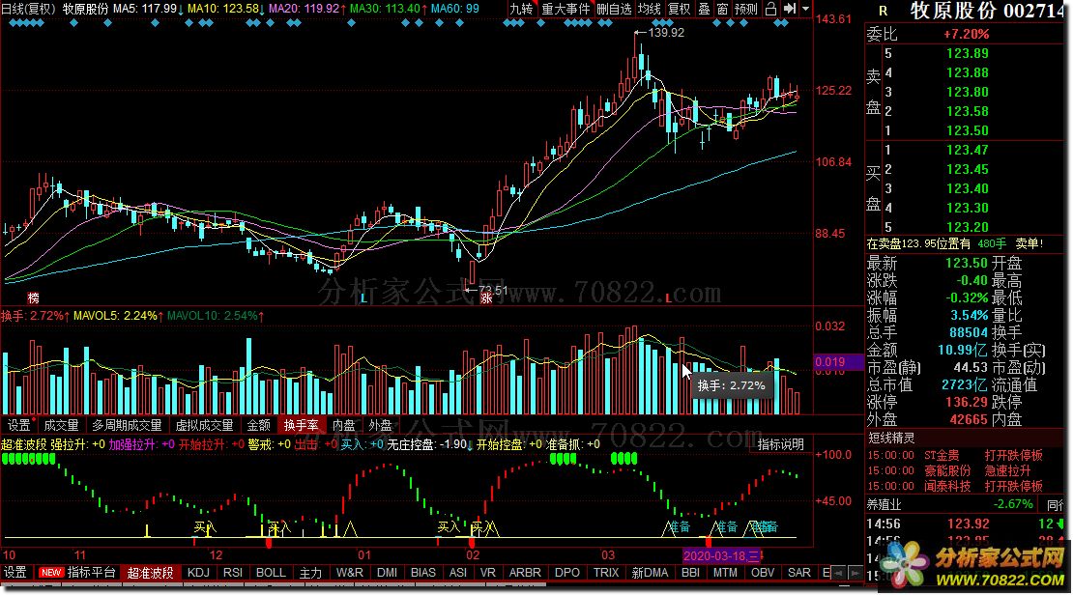
Task: Select the MTM indicator tab
Action: [725, 573]
